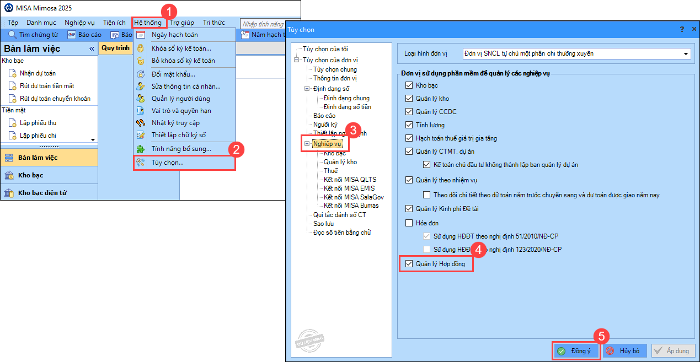Click the calendar icon beside Ngày hạch toán
Viewport: 700px width, 362px height.
[141, 35]
